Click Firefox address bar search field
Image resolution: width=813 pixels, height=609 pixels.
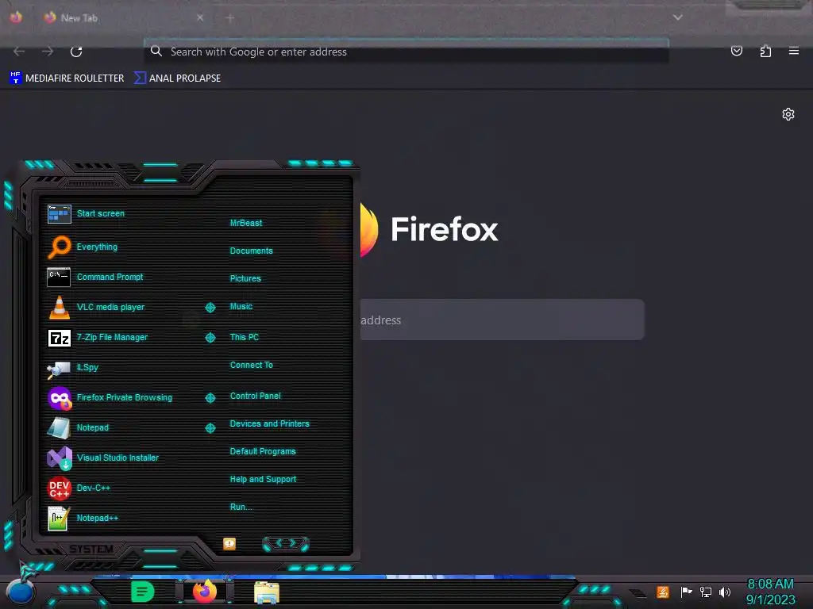(406, 52)
